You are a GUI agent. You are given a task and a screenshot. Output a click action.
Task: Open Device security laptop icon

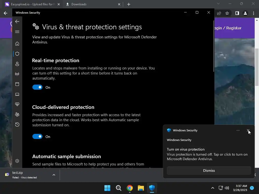pyautogui.click(x=17, y=94)
